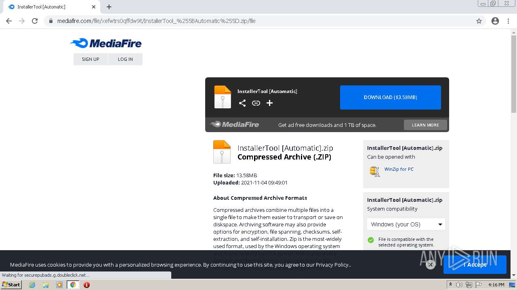Click the page vertical scrollbar thumb
Image resolution: width=517 pixels, height=290 pixels.
pyautogui.click(x=514, y=74)
